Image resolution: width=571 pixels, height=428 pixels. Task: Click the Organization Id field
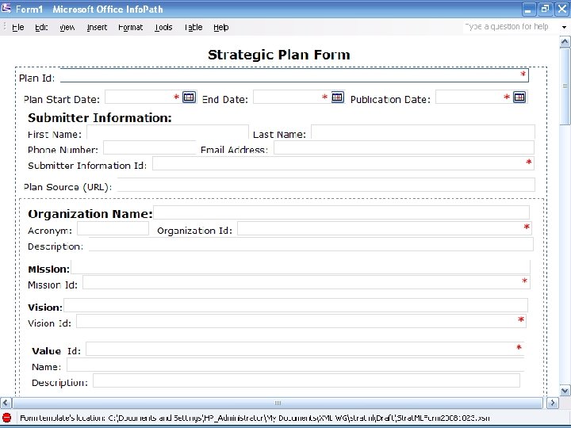click(385, 228)
